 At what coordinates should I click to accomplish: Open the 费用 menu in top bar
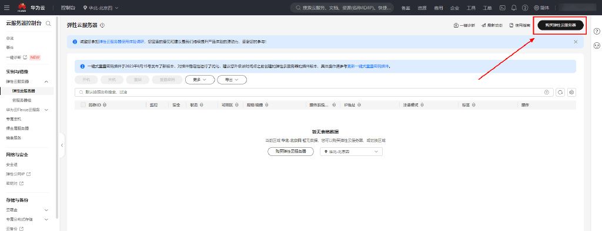438,8
